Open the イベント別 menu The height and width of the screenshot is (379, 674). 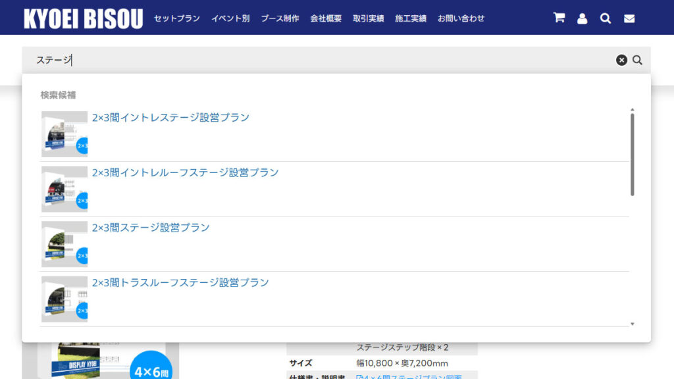pos(230,18)
